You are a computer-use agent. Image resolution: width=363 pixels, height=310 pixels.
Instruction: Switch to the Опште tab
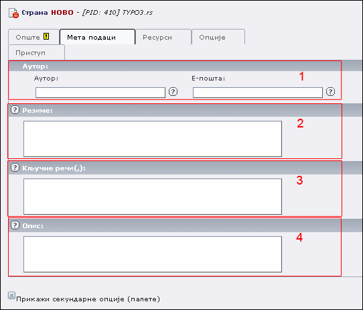pos(33,37)
